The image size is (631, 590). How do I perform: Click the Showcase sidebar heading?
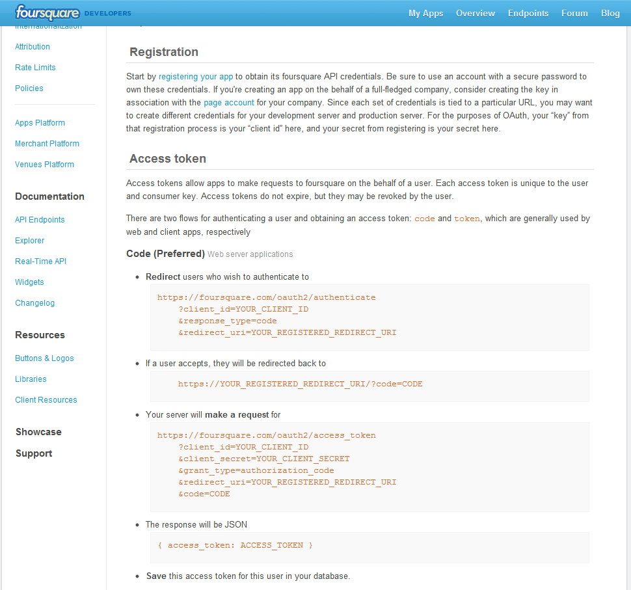click(x=38, y=432)
